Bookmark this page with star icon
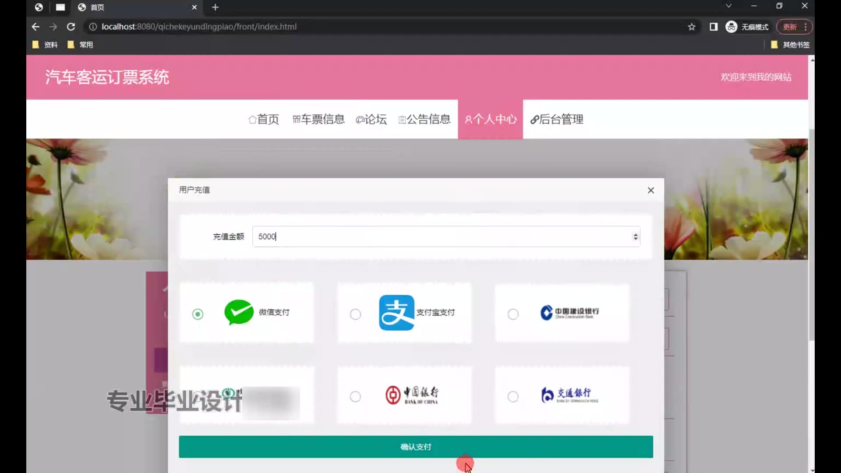Image resolution: width=841 pixels, height=473 pixels. pos(692,27)
